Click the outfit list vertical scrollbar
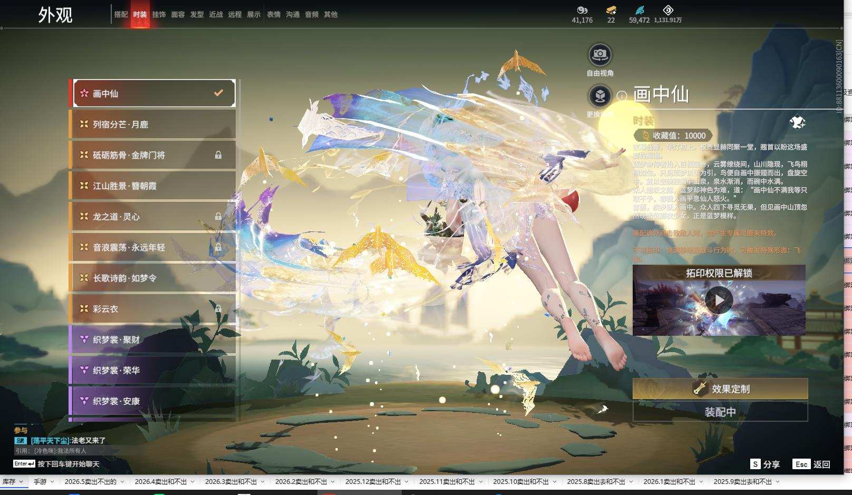Screen dimensions: 852x495 (x=240, y=250)
